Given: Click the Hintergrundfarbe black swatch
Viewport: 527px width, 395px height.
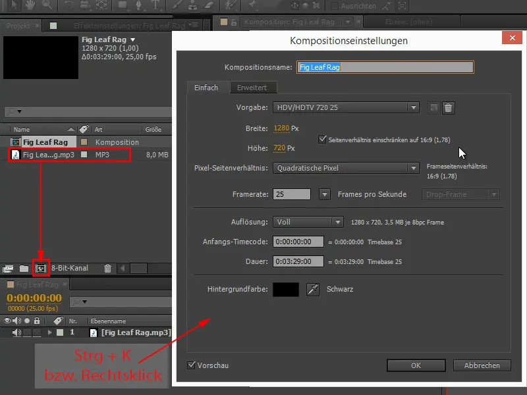Looking at the screenshot, I should click(x=286, y=289).
